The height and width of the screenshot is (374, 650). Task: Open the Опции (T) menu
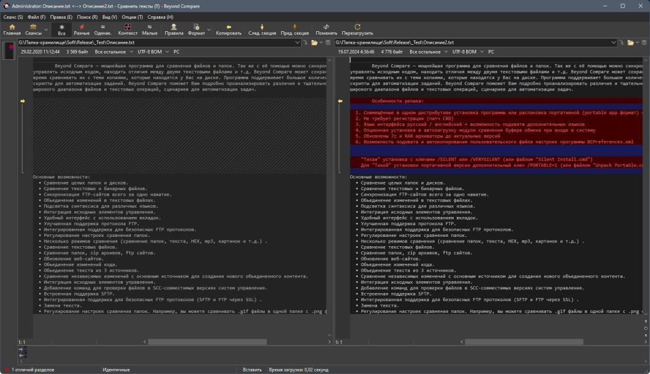click(132, 17)
